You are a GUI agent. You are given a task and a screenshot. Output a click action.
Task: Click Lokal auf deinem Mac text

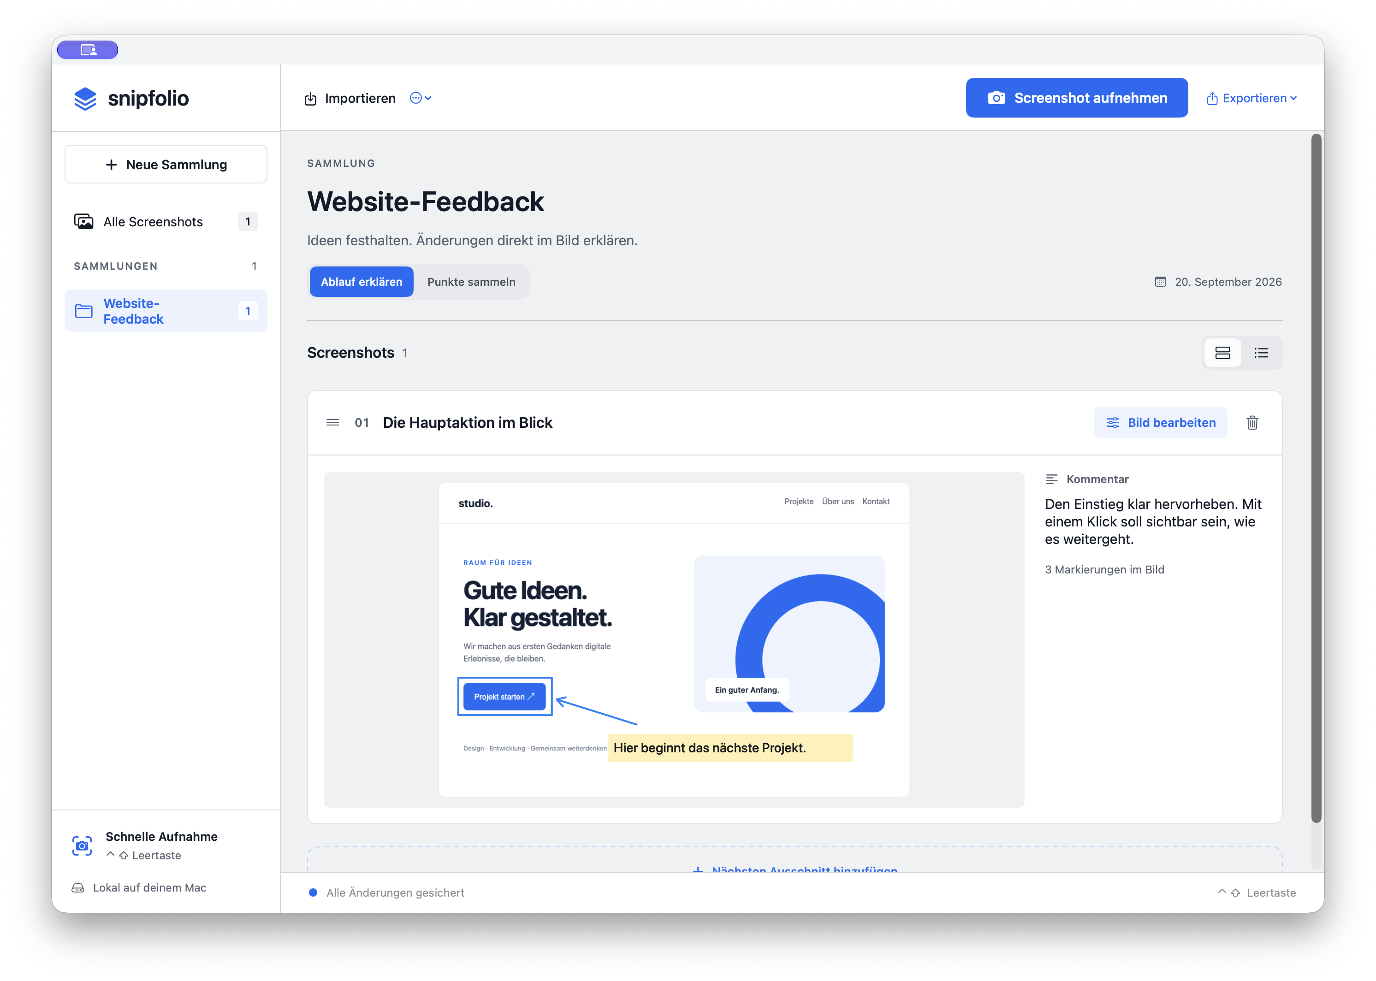point(149,888)
